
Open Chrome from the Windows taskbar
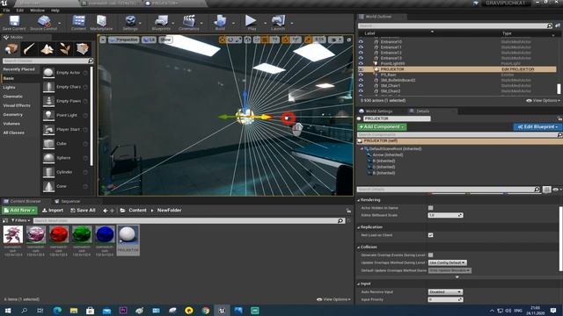[205, 310]
